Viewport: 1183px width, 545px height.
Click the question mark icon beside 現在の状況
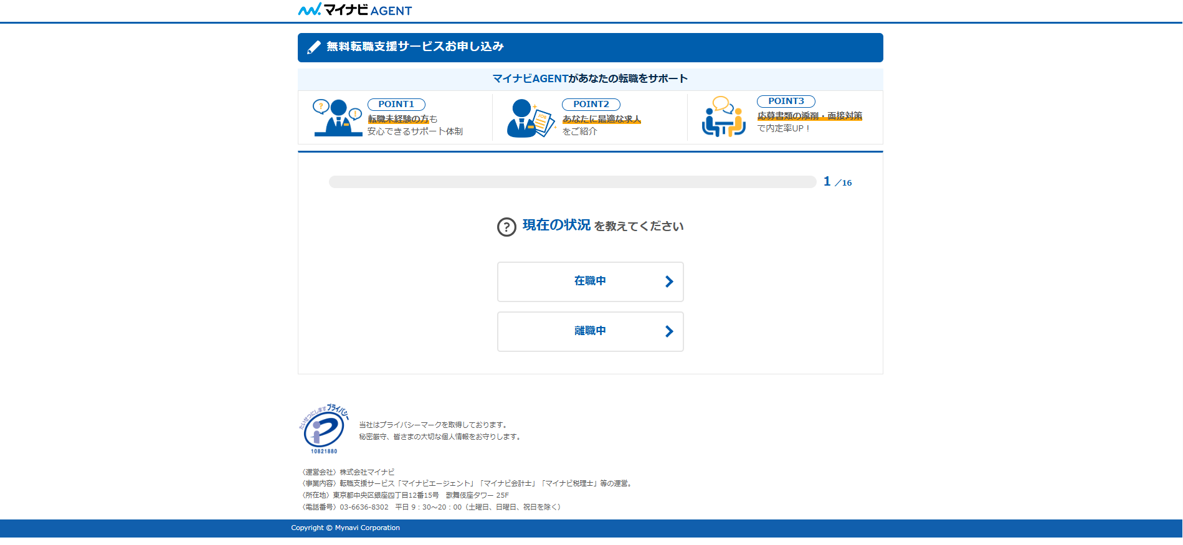click(506, 227)
